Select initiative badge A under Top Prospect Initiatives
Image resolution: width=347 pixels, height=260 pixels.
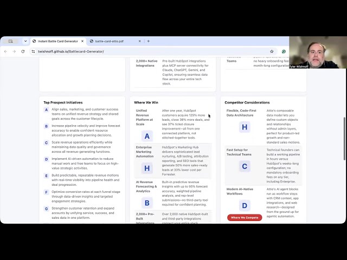[46, 109]
